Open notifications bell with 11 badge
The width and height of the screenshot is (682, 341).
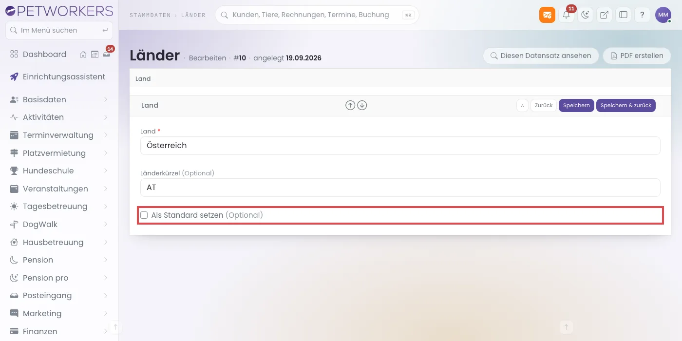click(566, 15)
